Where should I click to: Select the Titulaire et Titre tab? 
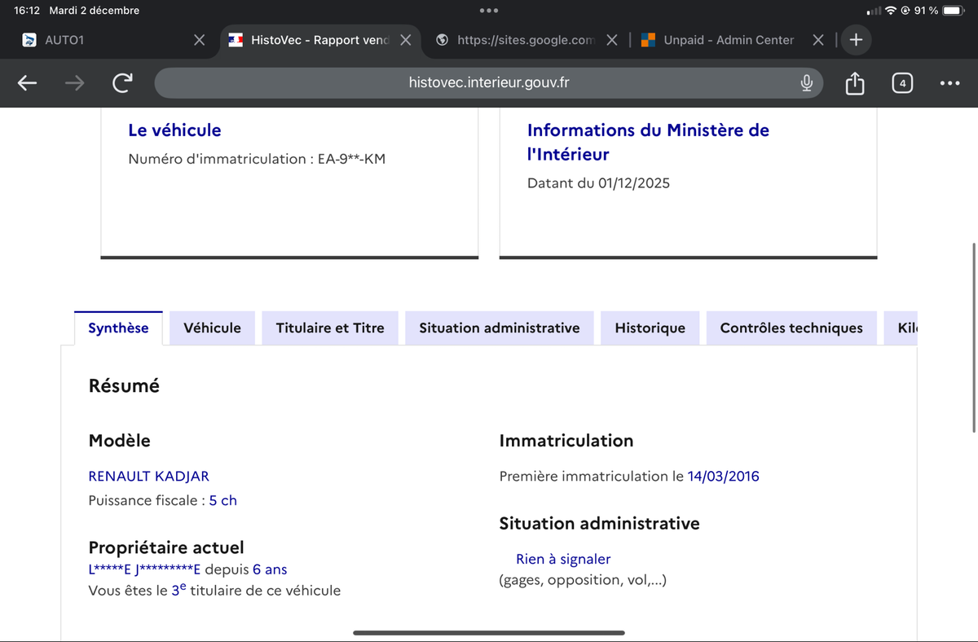pyautogui.click(x=330, y=328)
